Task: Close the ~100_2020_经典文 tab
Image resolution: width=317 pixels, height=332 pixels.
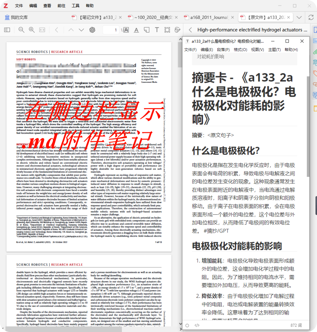Action: tap(176, 17)
